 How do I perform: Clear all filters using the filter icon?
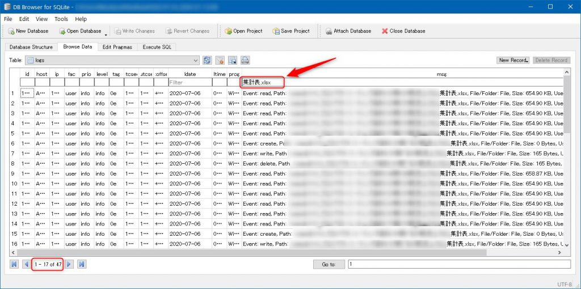(220, 60)
